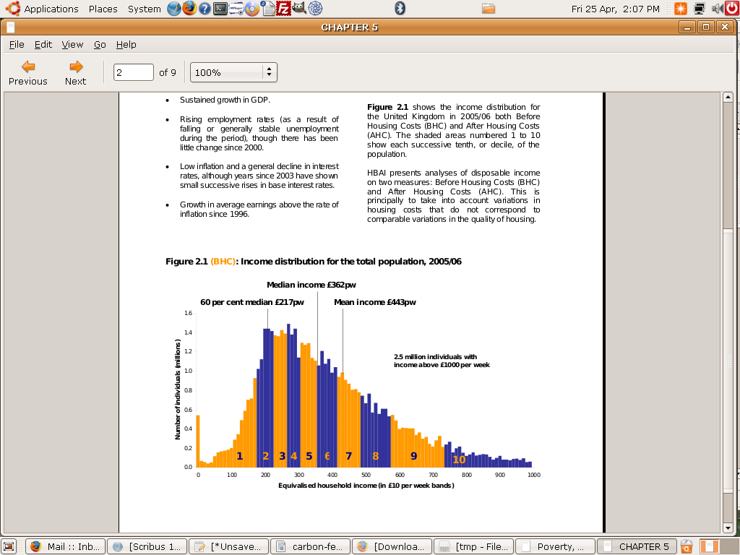Click the Previous page arrow icon
Screen dimensions: 740x555
tap(28, 66)
